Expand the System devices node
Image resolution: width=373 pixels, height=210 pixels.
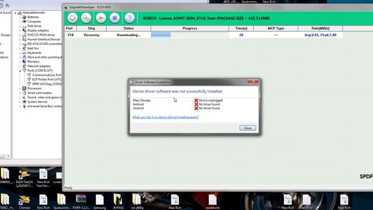(x=20, y=102)
